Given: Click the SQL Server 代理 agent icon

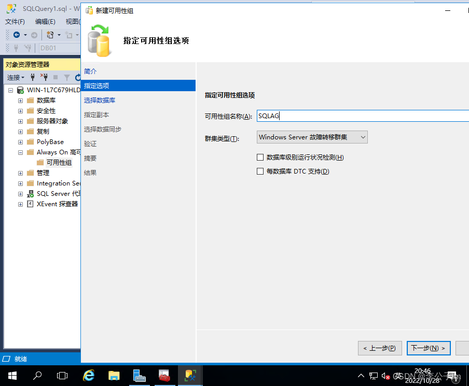Looking at the screenshot, I should [x=30, y=194].
